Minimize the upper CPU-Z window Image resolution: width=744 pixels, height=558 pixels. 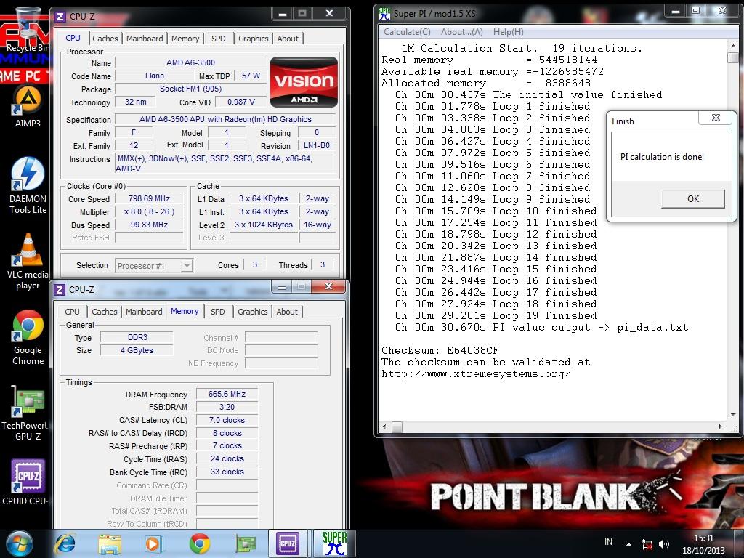coord(283,14)
